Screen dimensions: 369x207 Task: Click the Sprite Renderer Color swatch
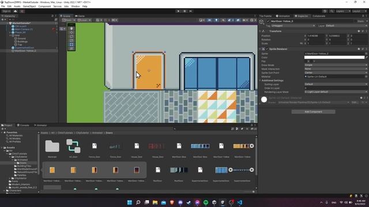coord(334,57)
